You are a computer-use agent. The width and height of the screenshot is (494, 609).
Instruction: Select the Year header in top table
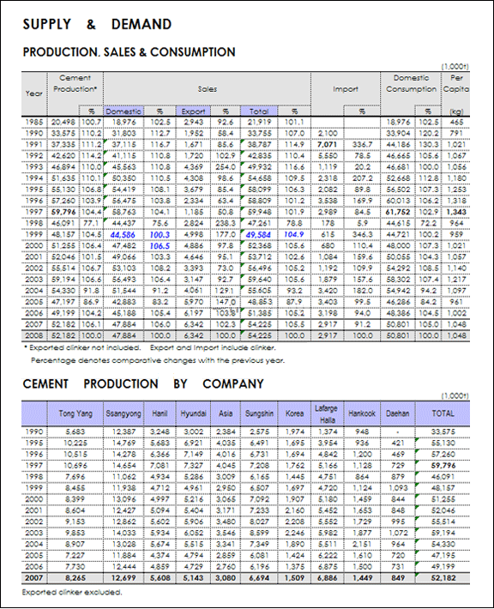(33, 93)
